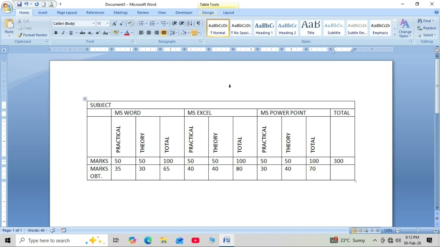Image resolution: width=440 pixels, height=247 pixels.
Task: Customize Quick Access Toolbar dropdown arrow
Action: 60,4
